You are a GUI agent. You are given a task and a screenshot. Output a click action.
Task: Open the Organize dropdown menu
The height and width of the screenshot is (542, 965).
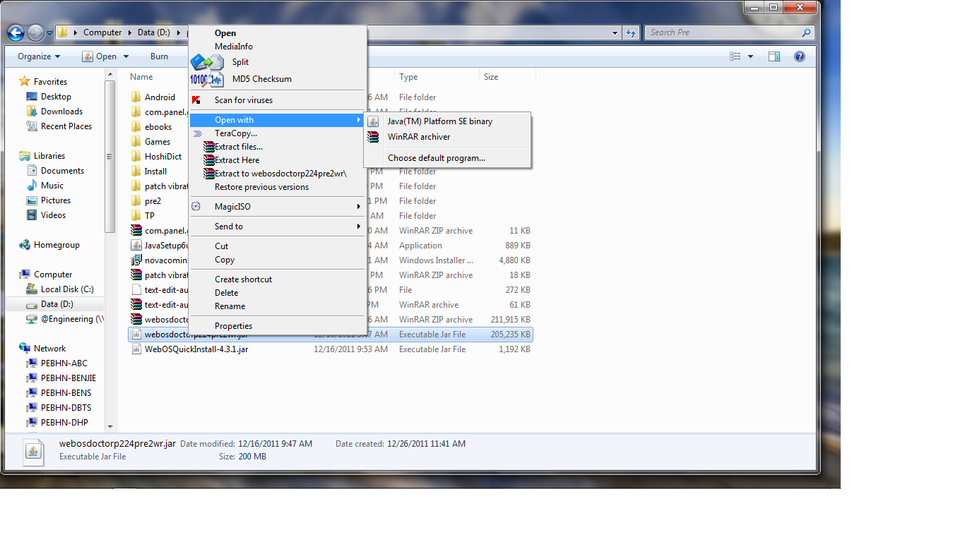point(39,56)
